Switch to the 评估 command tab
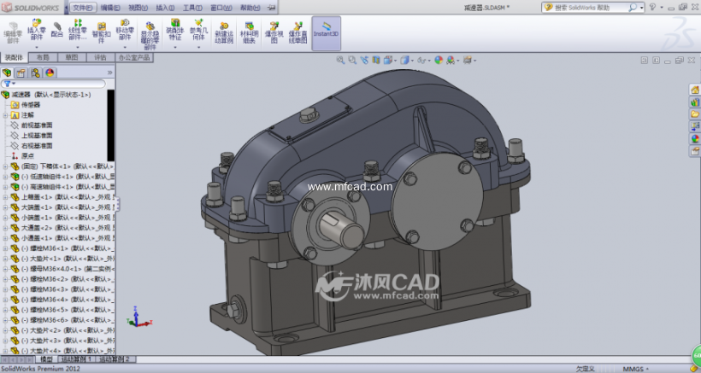This screenshot has width=701, height=373. [100, 57]
